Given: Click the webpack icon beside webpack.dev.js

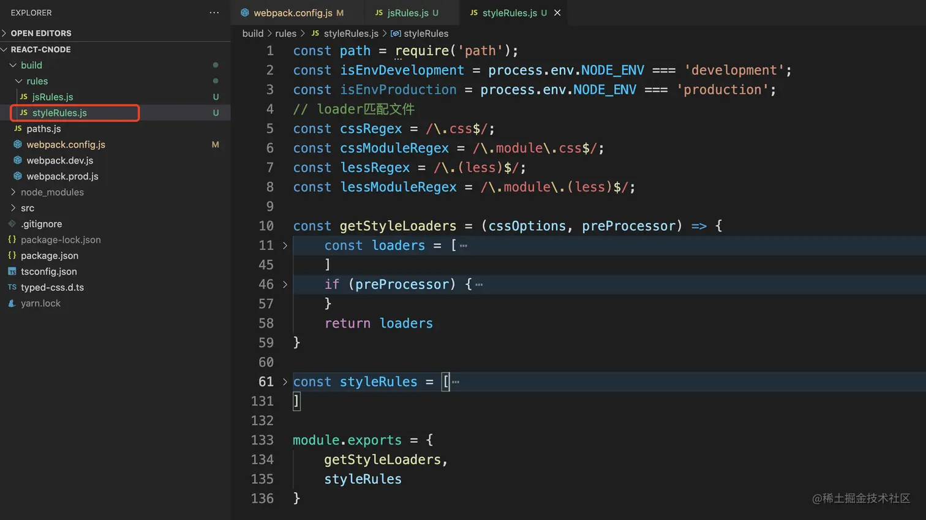Looking at the screenshot, I should tap(18, 160).
